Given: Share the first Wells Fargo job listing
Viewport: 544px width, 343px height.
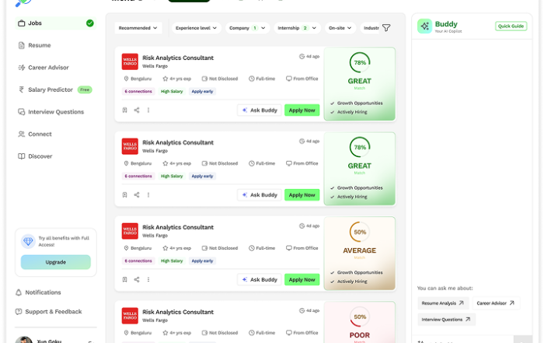Looking at the screenshot, I should pyautogui.click(x=137, y=110).
